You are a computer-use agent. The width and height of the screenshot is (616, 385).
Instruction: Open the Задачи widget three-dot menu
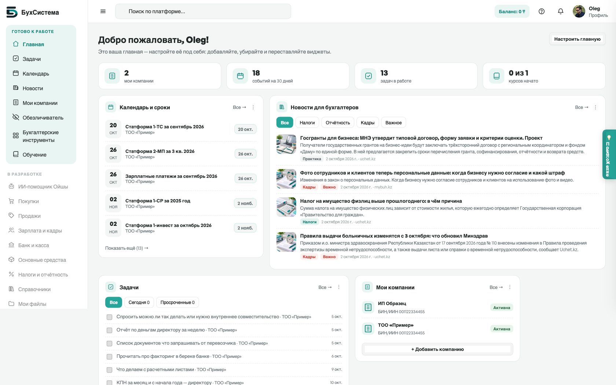coord(339,287)
